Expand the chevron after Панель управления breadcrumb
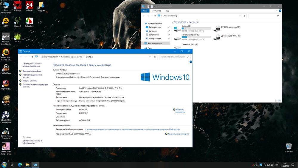 click(x=59, y=57)
